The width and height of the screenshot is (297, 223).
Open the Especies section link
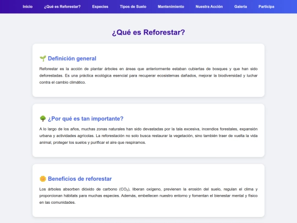point(100,7)
